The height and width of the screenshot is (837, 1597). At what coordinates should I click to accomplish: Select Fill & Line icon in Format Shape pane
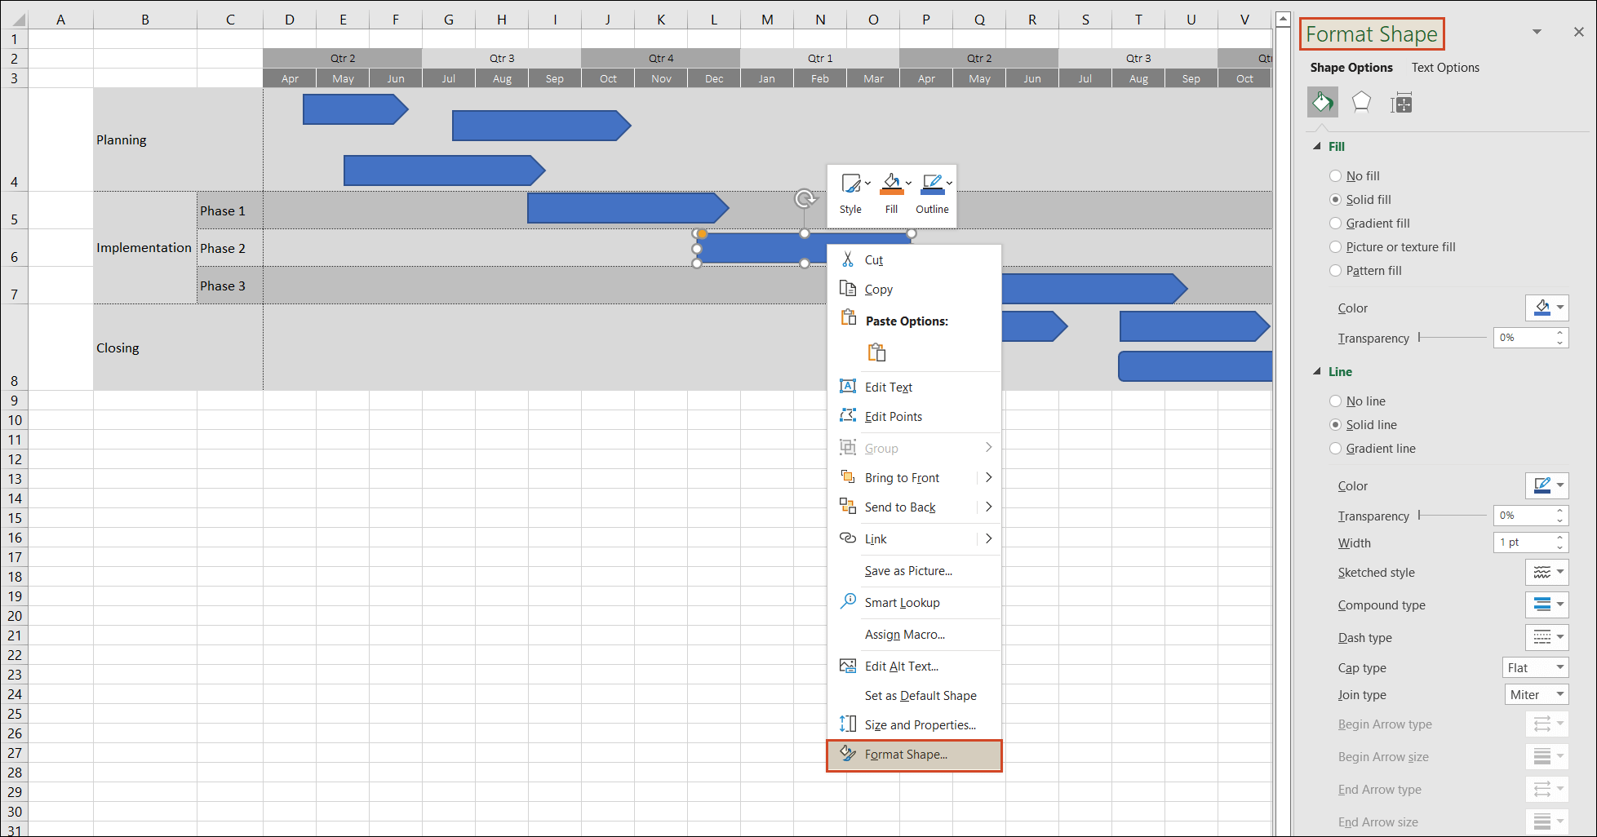(x=1322, y=102)
